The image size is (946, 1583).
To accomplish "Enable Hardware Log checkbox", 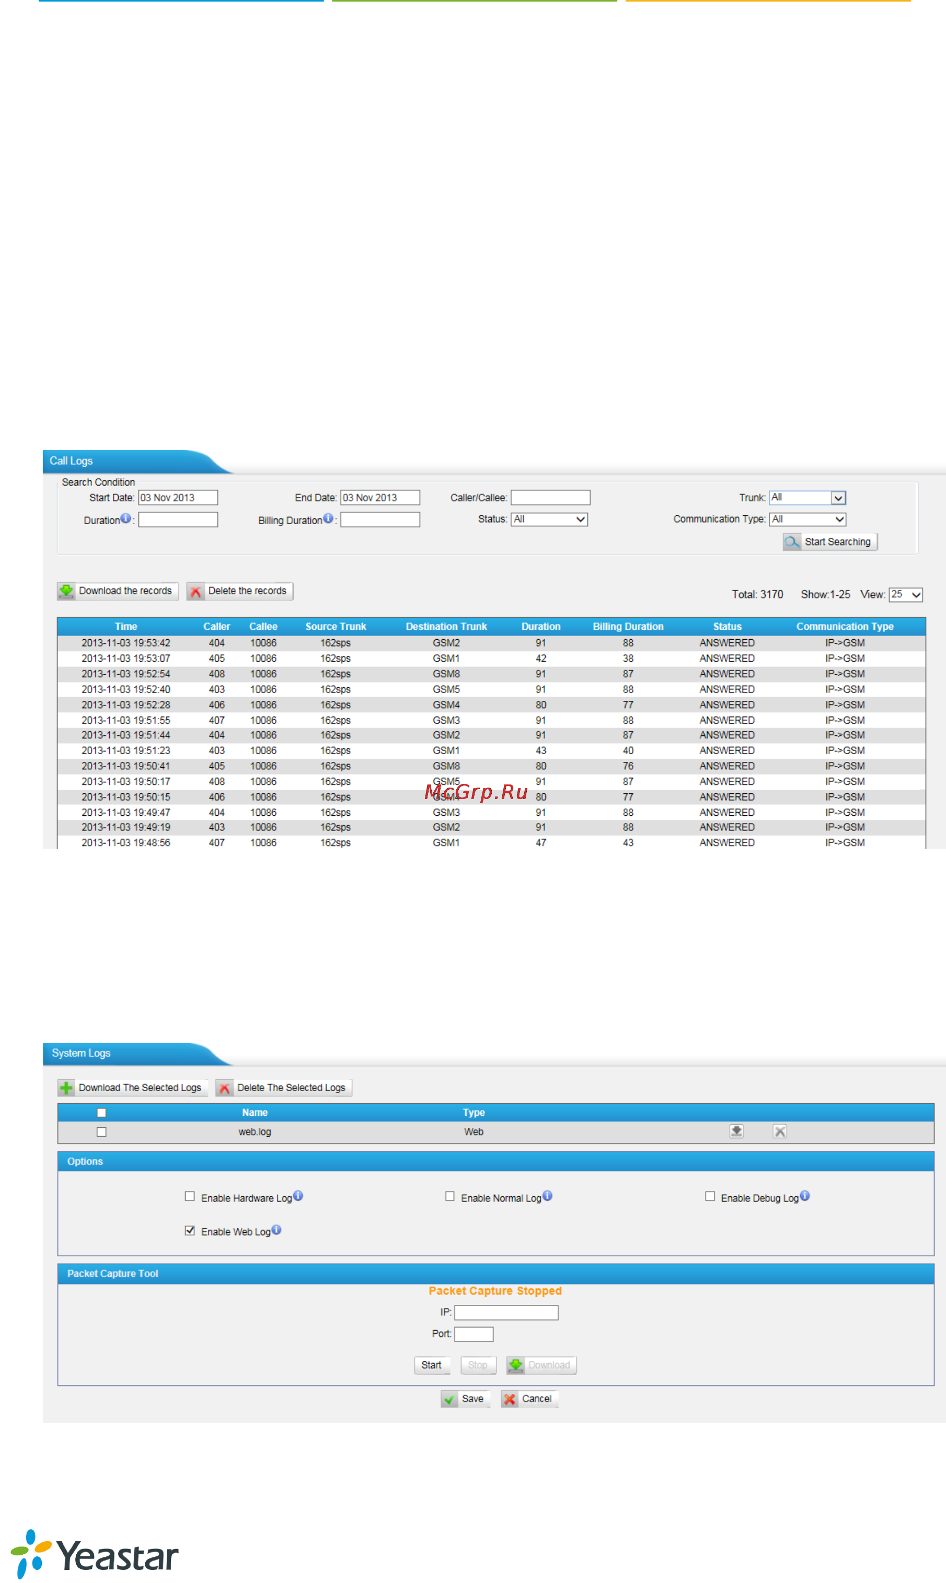I will [190, 1196].
